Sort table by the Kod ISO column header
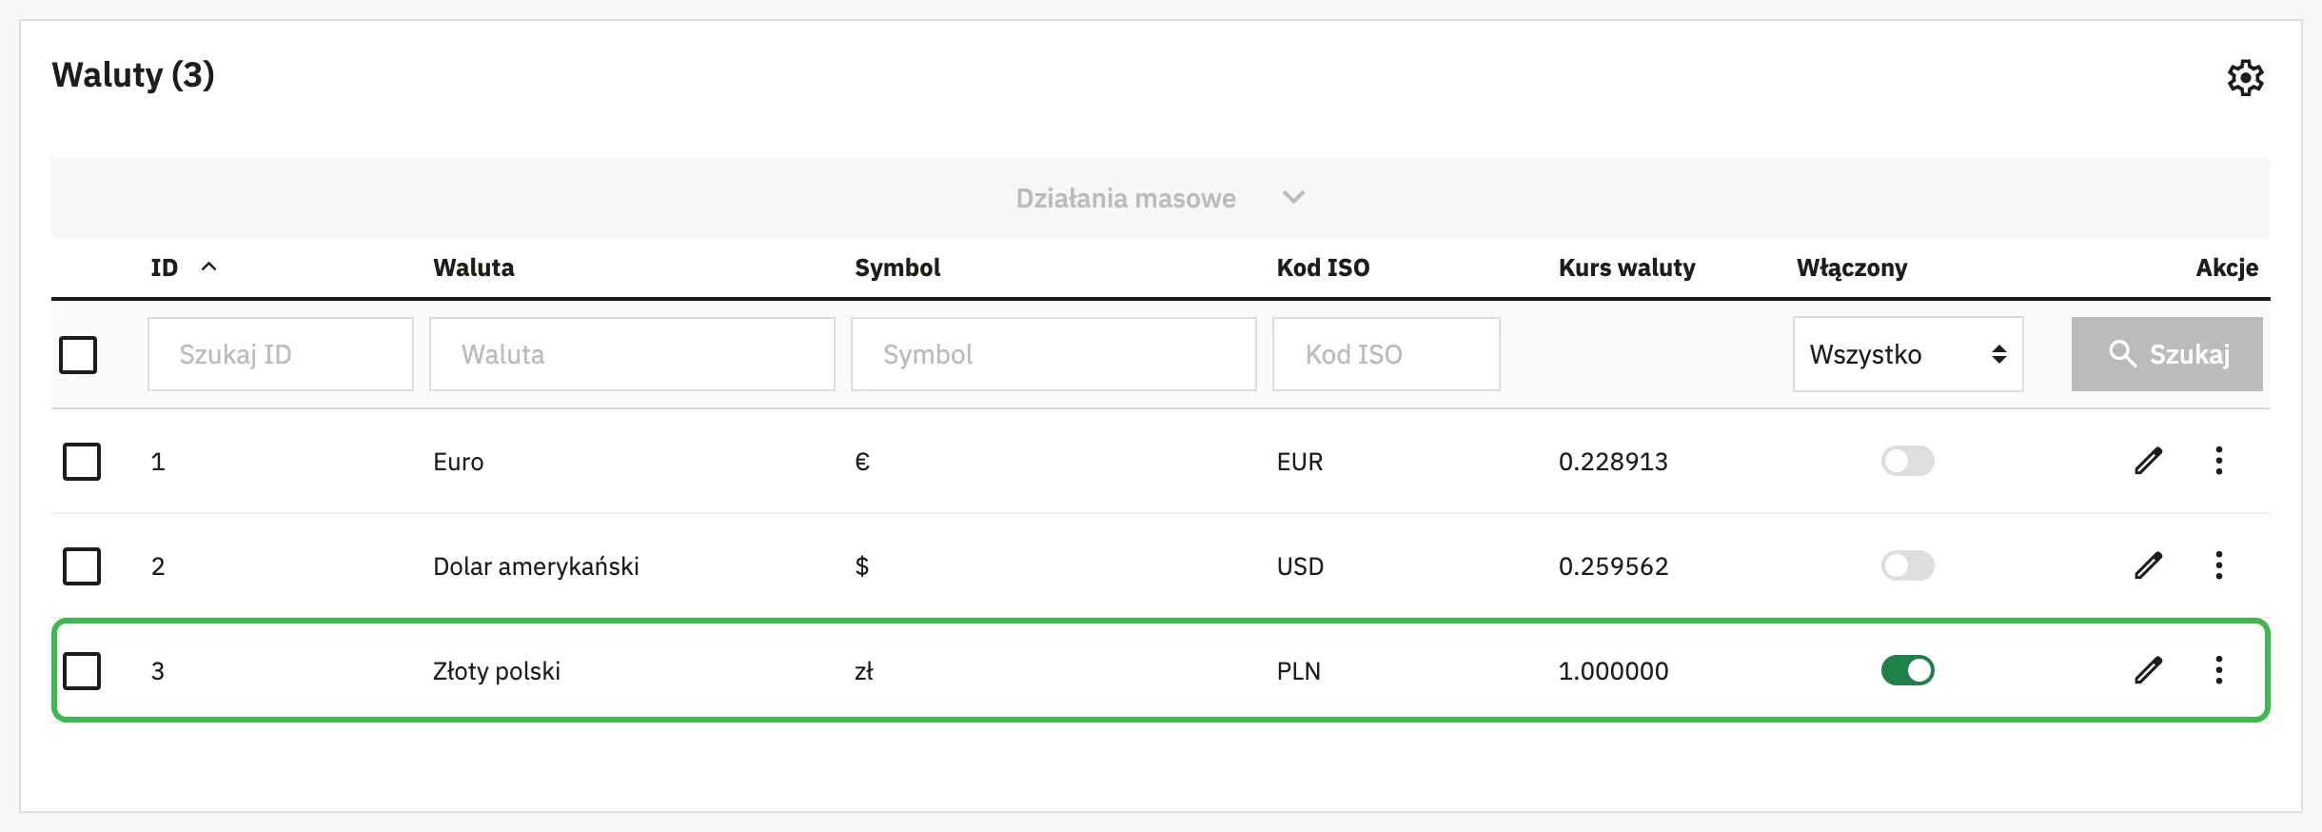The image size is (2322, 832). (x=1323, y=267)
